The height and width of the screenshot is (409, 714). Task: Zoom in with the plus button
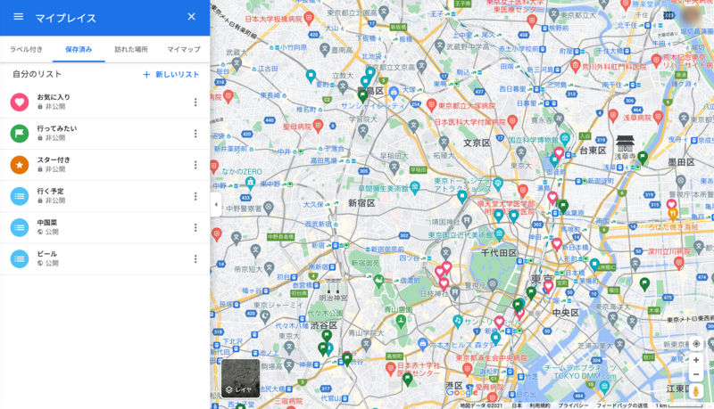coord(696,360)
